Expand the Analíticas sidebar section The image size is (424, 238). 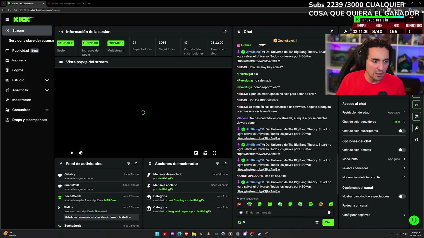pos(47,90)
